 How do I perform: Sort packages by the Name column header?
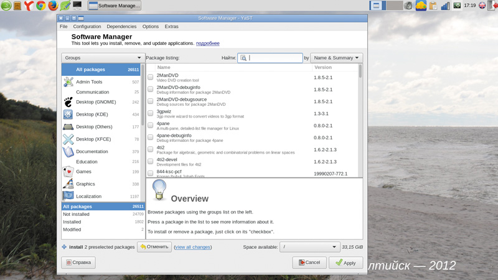coord(234,67)
